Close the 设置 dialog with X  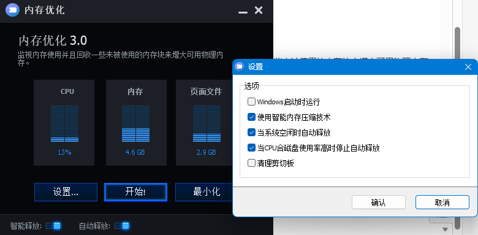pyautogui.click(x=468, y=67)
